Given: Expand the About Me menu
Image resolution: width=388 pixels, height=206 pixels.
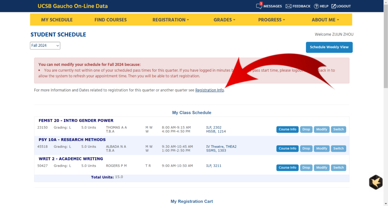Looking at the screenshot, I should pyautogui.click(x=325, y=20).
